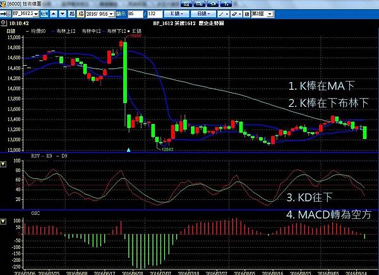This screenshot has height=275, width=379.
Task: Open the K線 chart type dropdown
Action: (177, 14)
